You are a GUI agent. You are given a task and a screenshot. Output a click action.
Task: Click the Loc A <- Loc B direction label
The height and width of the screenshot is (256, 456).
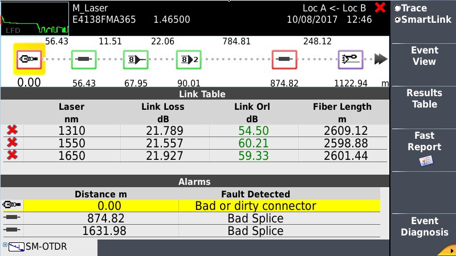(334, 8)
